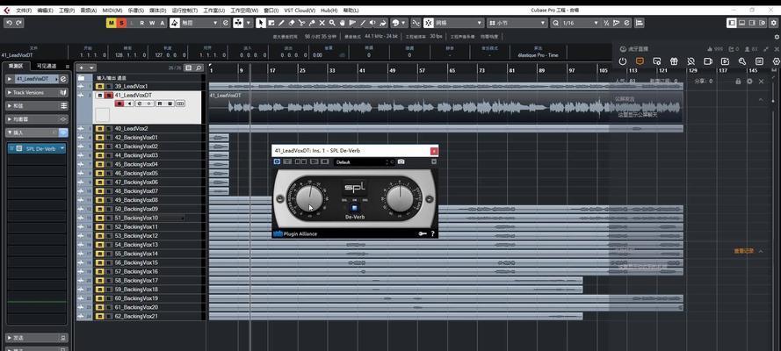Viewport: 781px width, 351px height.
Task: Click the SPL De-Verb right output gain knob
Action: pos(399,198)
